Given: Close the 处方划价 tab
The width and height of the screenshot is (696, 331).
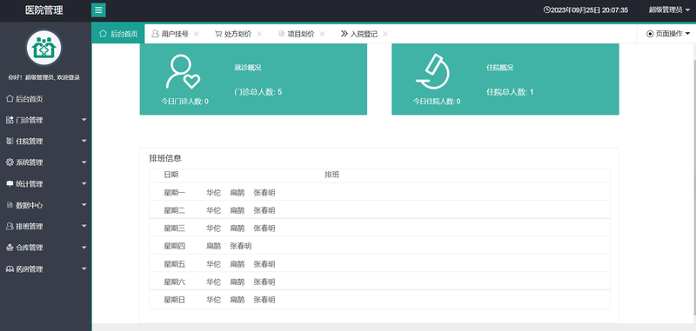Looking at the screenshot, I should [259, 34].
